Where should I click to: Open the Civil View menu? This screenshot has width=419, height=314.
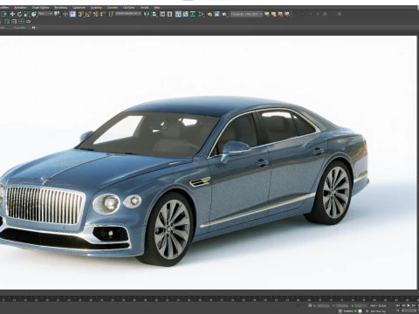tap(128, 8)
